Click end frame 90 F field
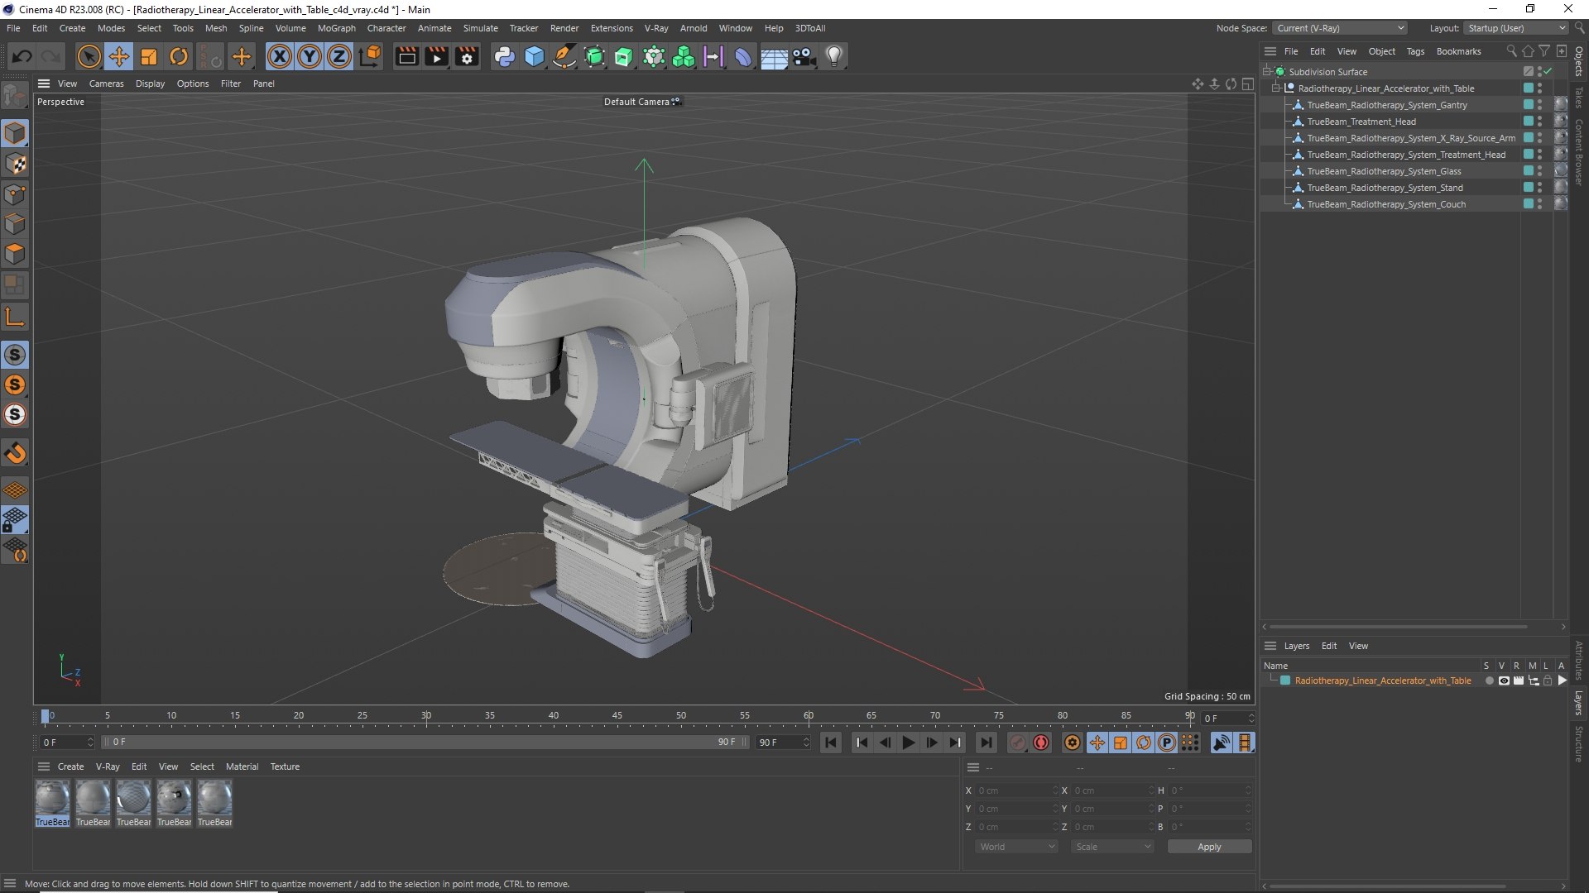Image resolution: width=1589 pixels, height=893 pixels. pyautogui.click(x=783, y=742)
